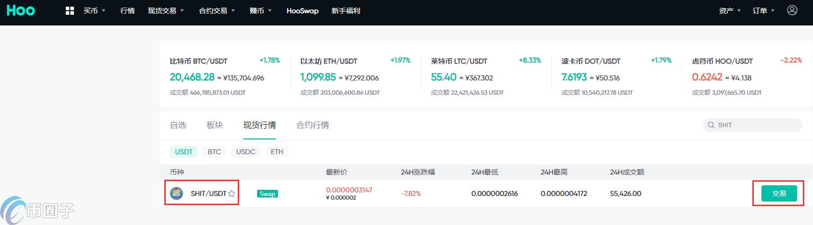The image size is (813, 225).
Task: Click the search field containing SHIT
Action: 752,125
